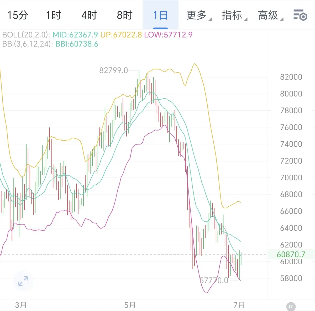Switch to the 8时 interval
The height and width of the screenshot is (311, 315).
[x=125, y=15]
